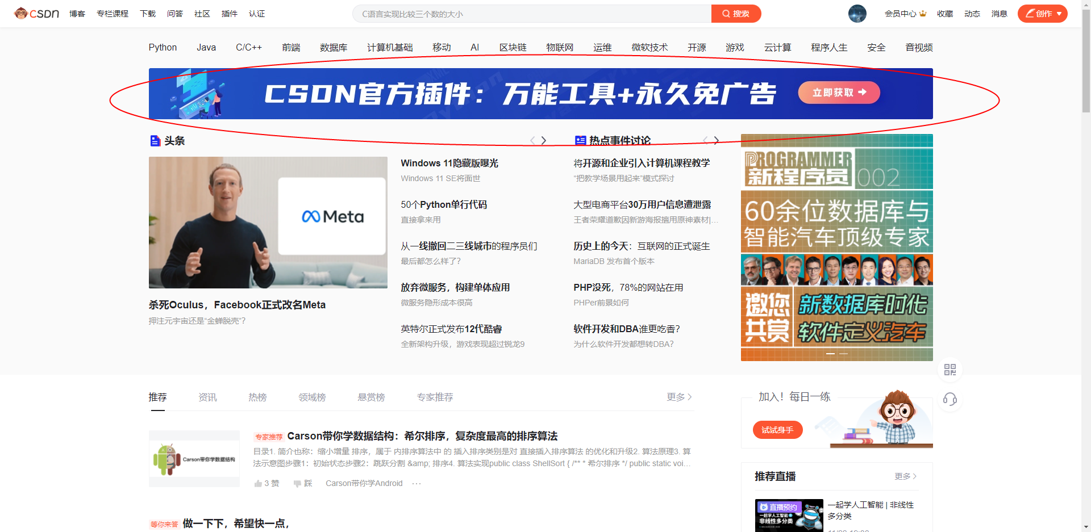Screen dimensions: 1091x532
Task: Open the user avatar profile
Action: click(857, 14)
